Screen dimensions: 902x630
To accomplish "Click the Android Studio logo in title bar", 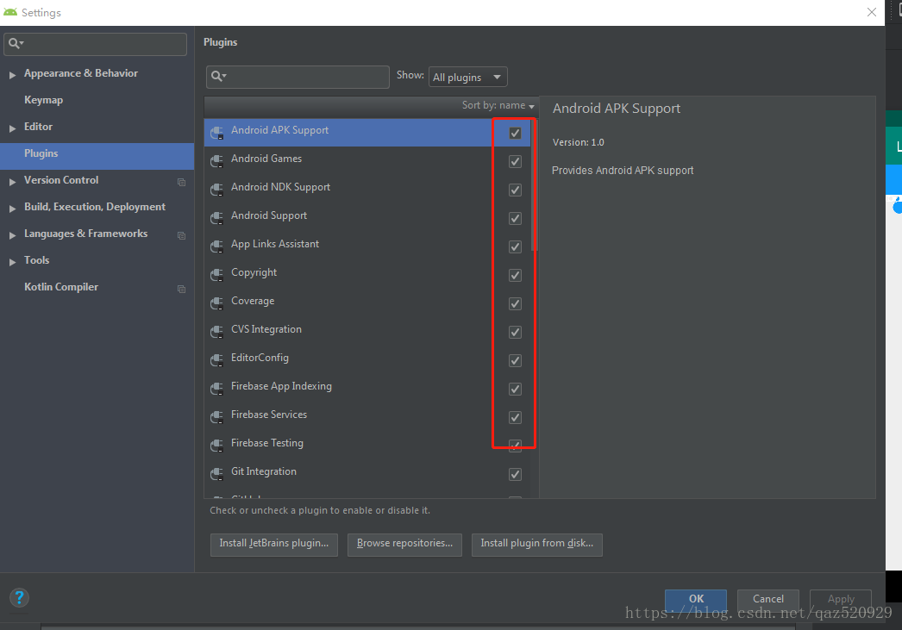I will coord(10,12).
